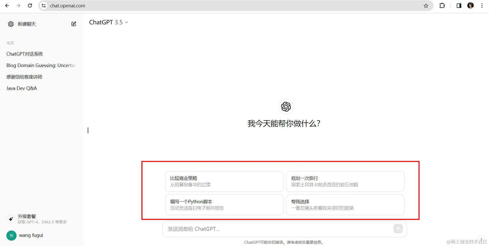Click the ChatGPT logo beside 新建聊天
The height and width of the screenshot is (246, 489).
tap(11, 24)
